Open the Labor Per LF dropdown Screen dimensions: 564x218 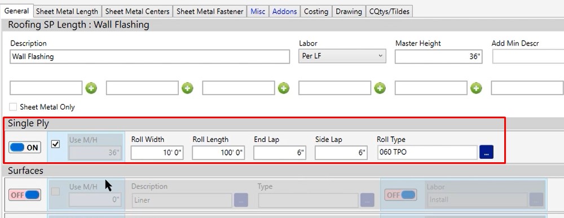tap(342, 56)
